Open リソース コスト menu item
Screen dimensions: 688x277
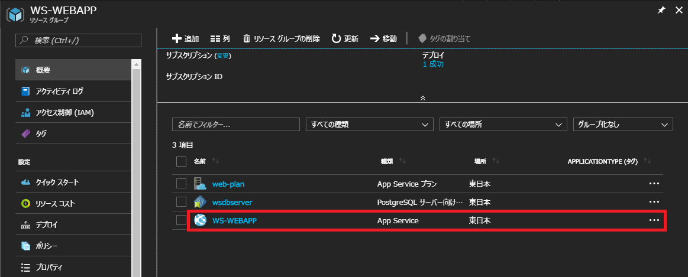pos(73,203)
